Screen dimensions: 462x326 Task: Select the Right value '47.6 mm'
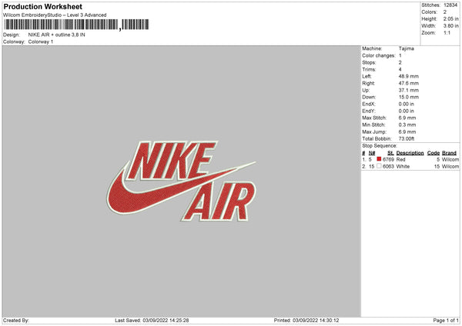coord(409,83)
